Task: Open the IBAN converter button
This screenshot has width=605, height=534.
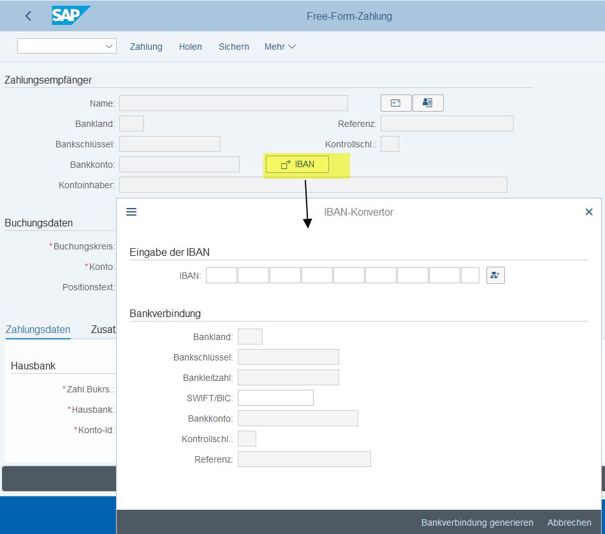Action: click(298, 165)
